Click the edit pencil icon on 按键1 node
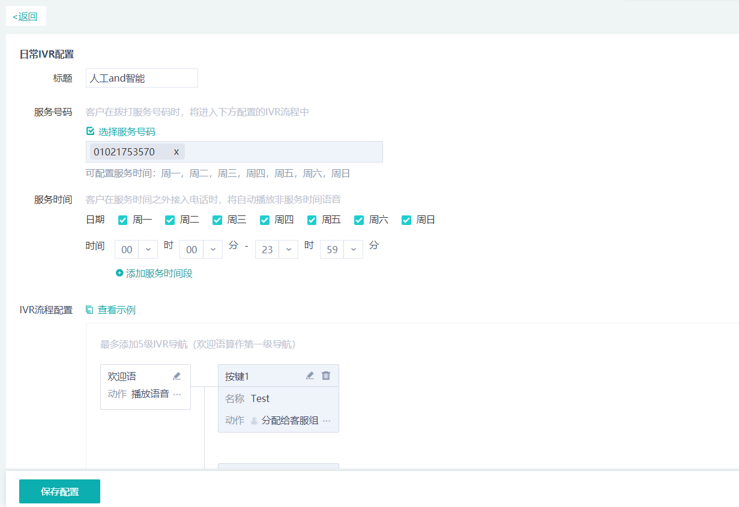Screen dimensions: 739x507 pos(310,376)
